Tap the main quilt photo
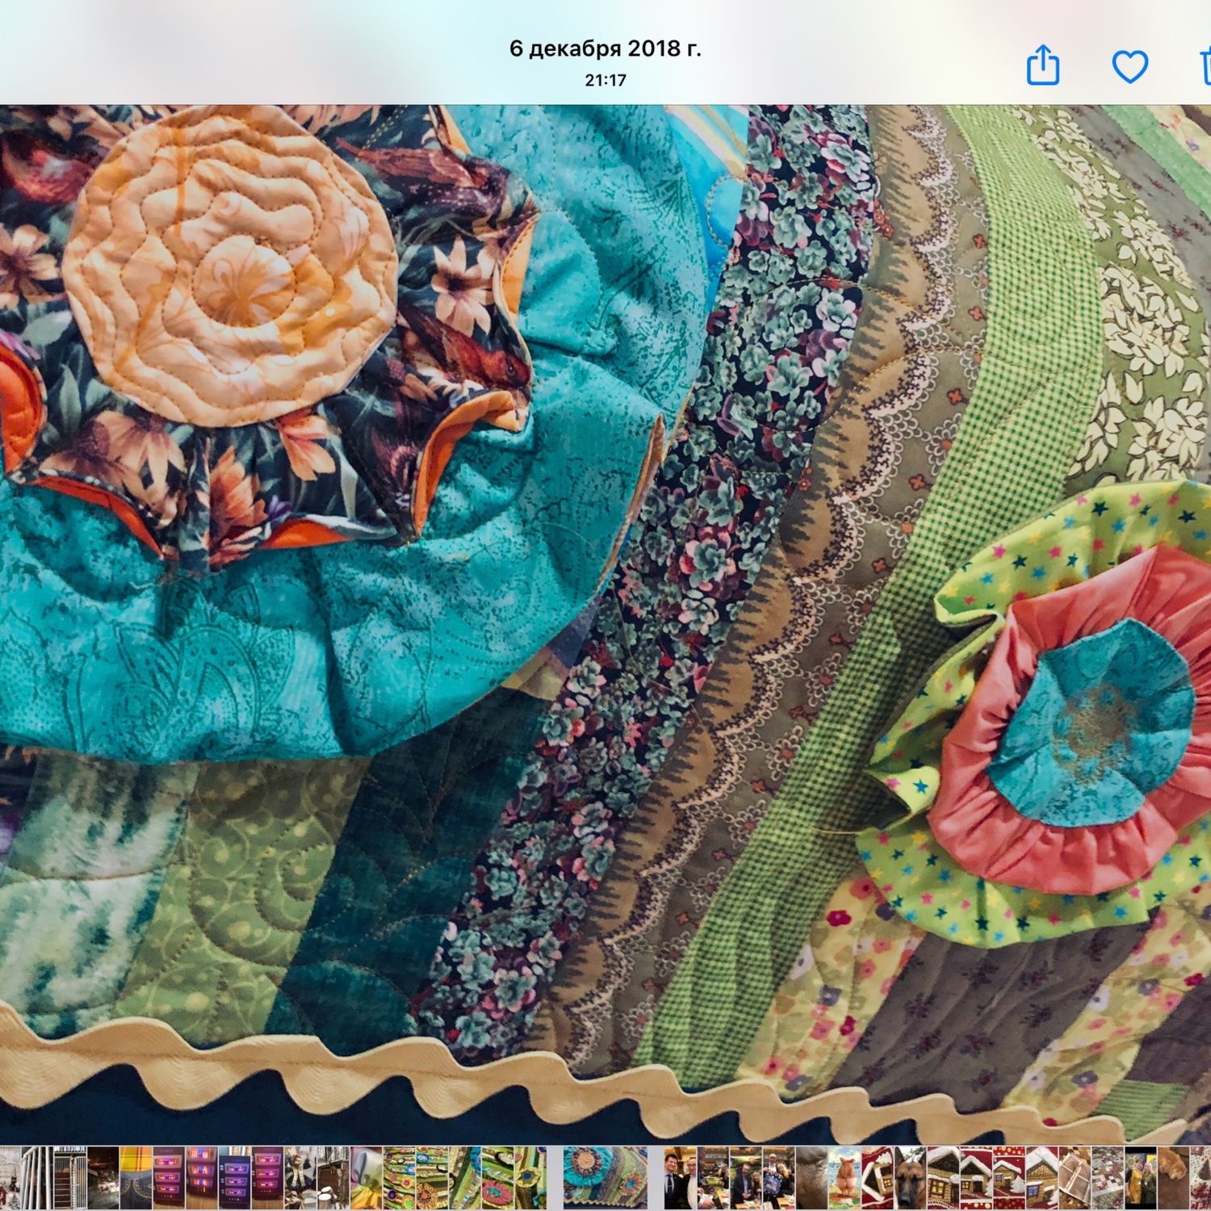The width and height of the screenshot is (1211, 1211). (x=605, y=623)
